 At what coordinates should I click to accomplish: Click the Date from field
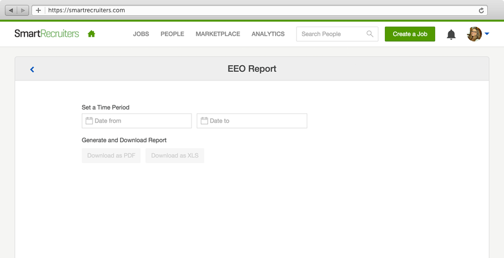pyautogui.click(x=137, y=121)
